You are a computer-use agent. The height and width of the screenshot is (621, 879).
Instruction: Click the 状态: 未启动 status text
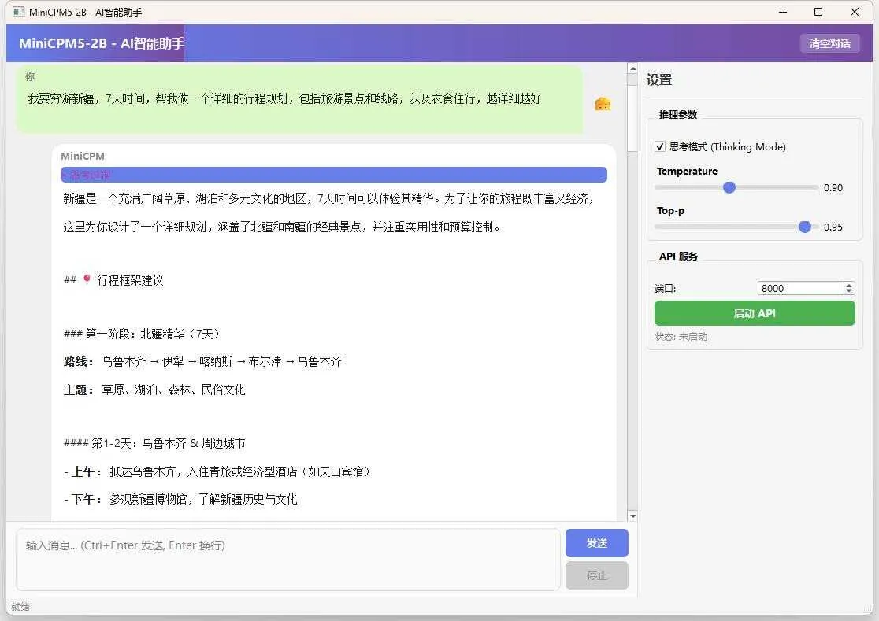click(x=681, y=337)
